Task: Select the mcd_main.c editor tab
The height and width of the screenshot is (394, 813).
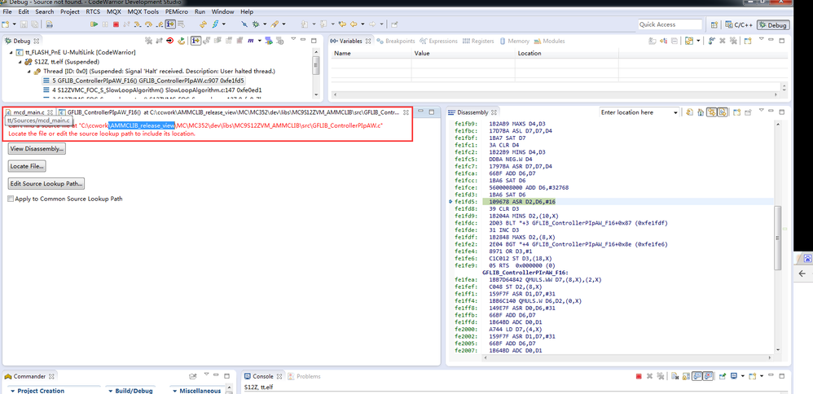Action: coord(29,112)
